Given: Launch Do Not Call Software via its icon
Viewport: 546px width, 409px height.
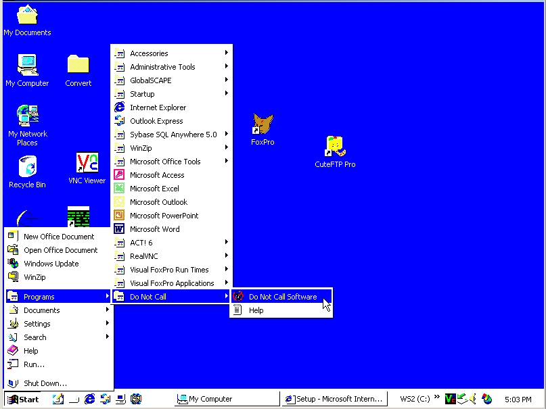Looking at the screenshot, I should point(238,296).
